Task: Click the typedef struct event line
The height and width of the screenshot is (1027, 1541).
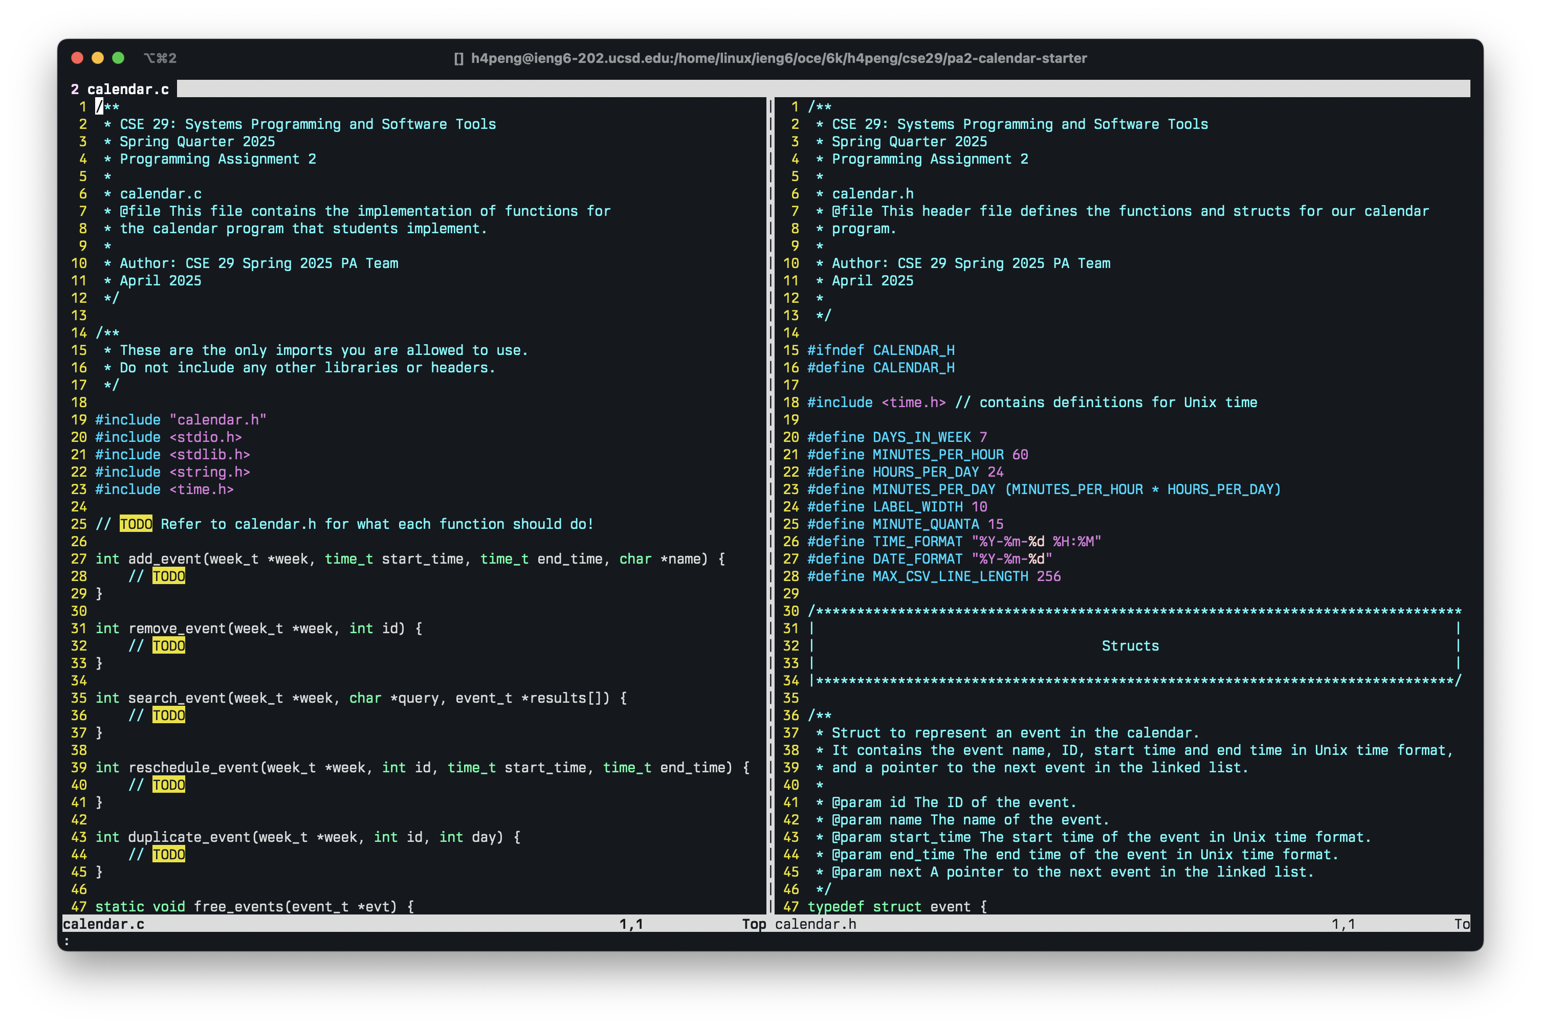Action: point(896,906)
